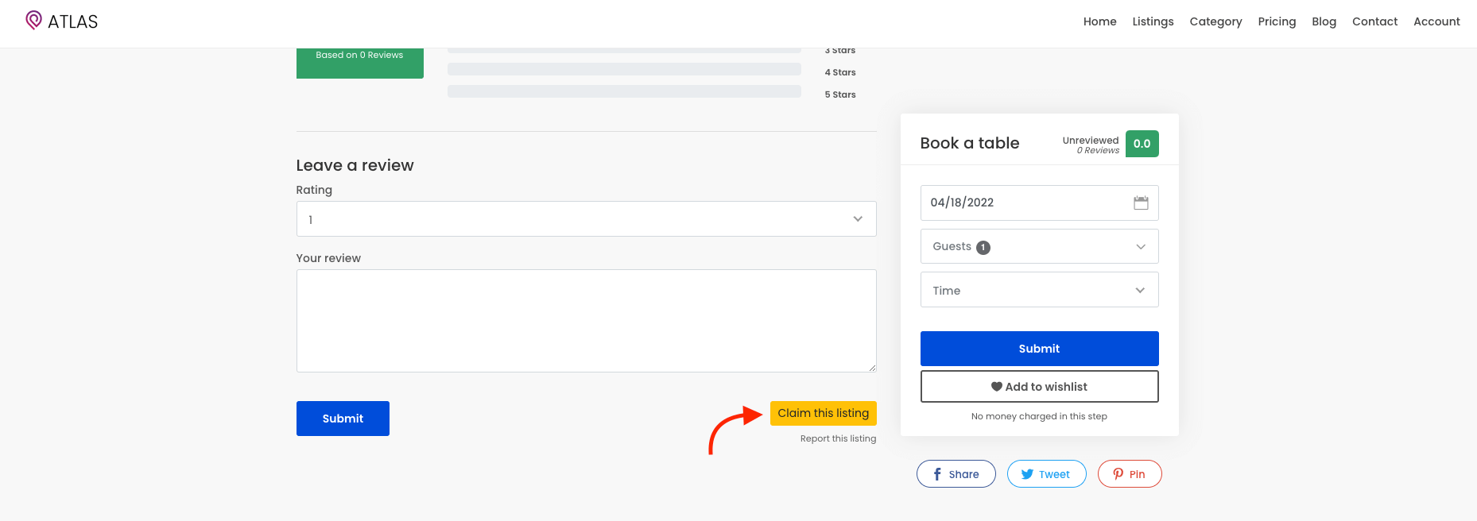Submit the Book a table form
1477x521 pixels.
click(x=1039, y=349)
